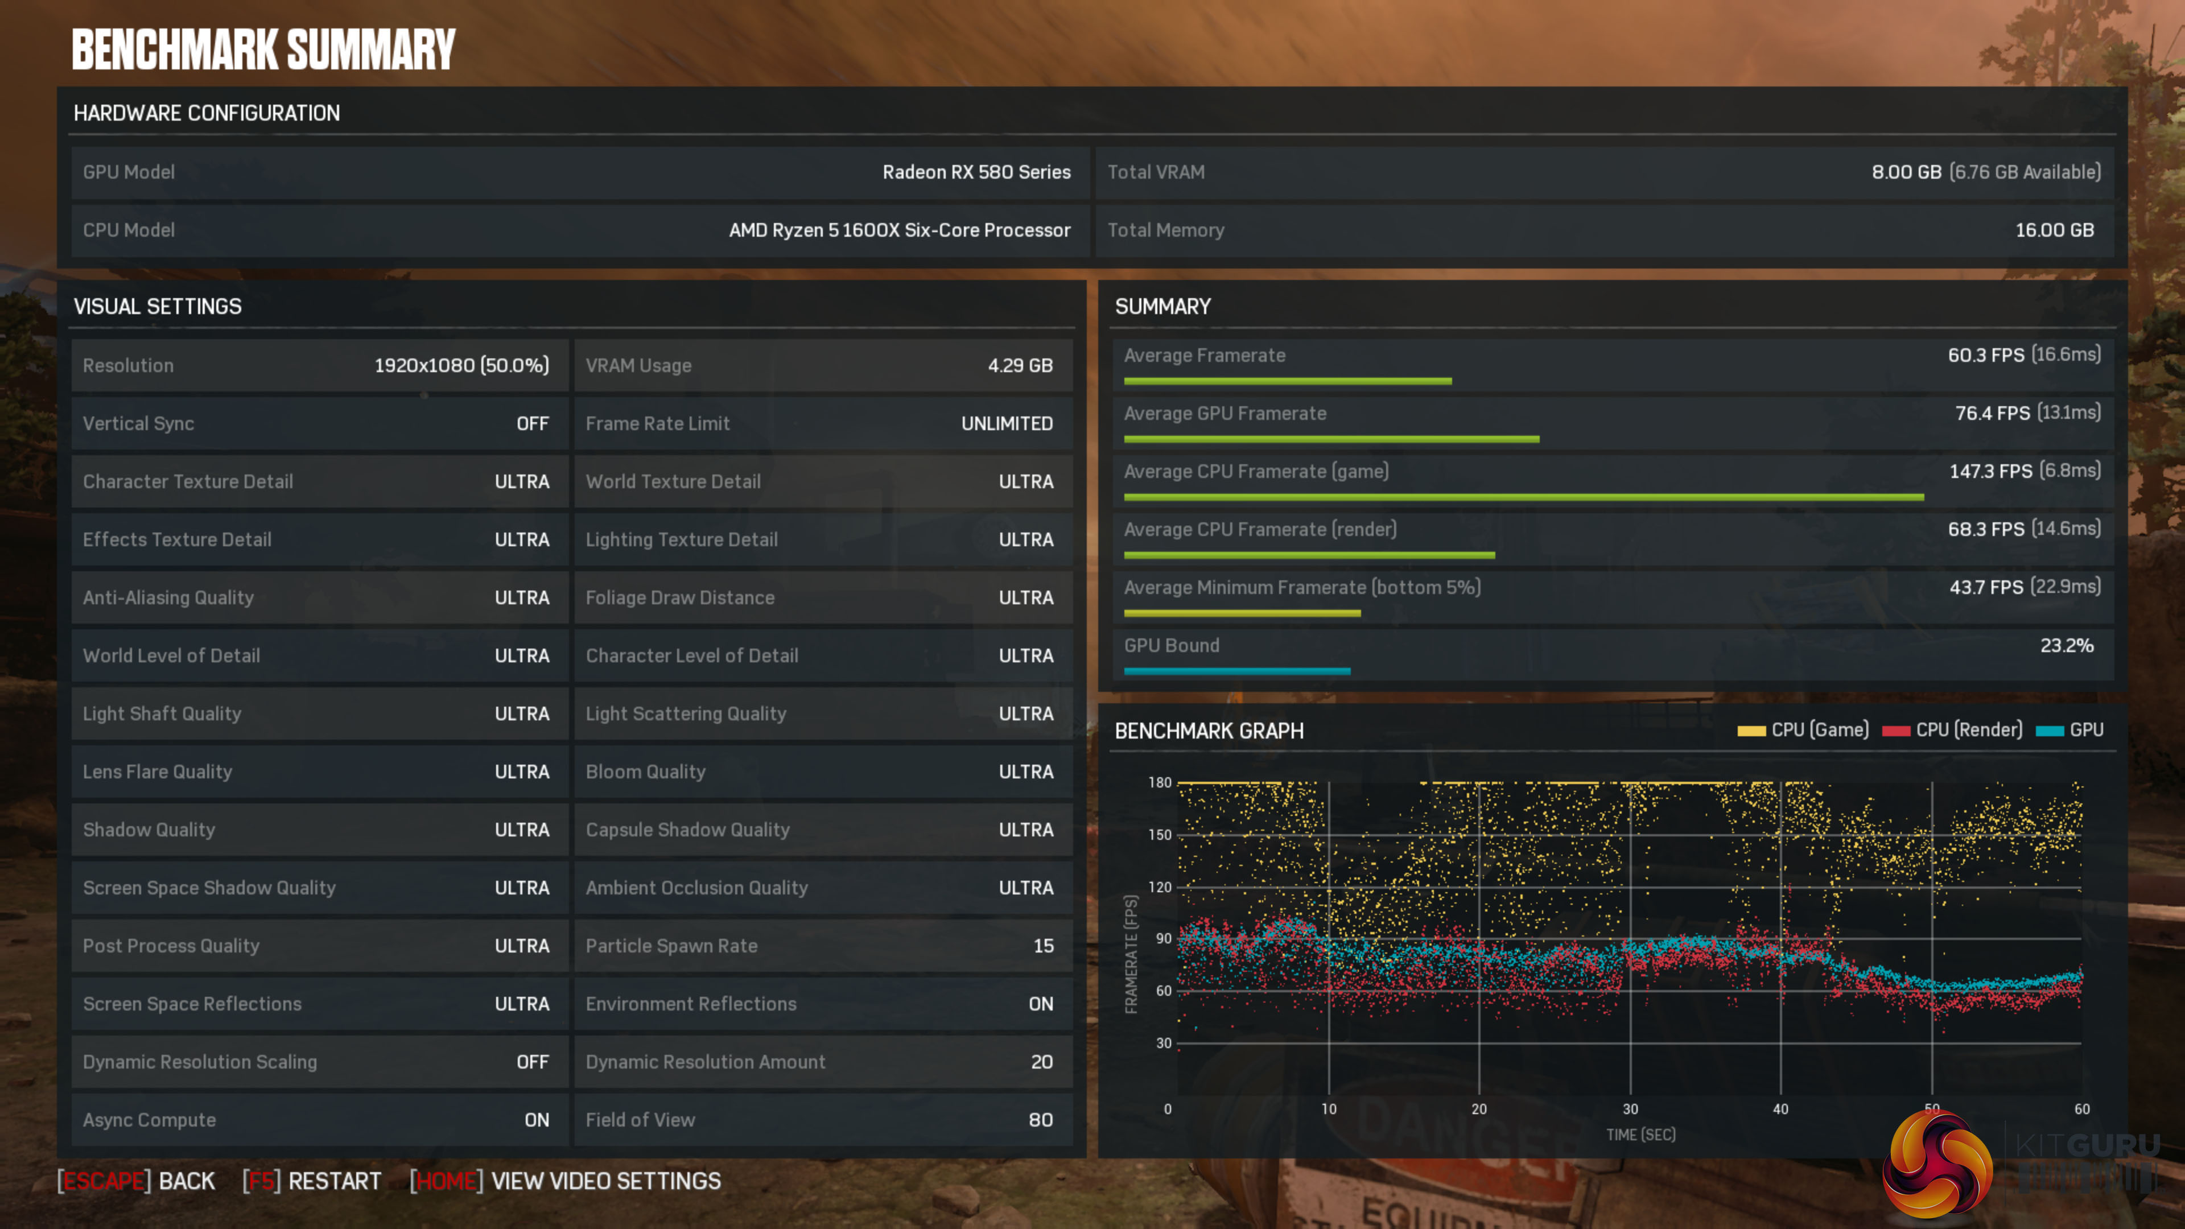The image size is (2185, 1229).
Task: Click the ESCAPE BACK button
Action: click(137, 1181)
